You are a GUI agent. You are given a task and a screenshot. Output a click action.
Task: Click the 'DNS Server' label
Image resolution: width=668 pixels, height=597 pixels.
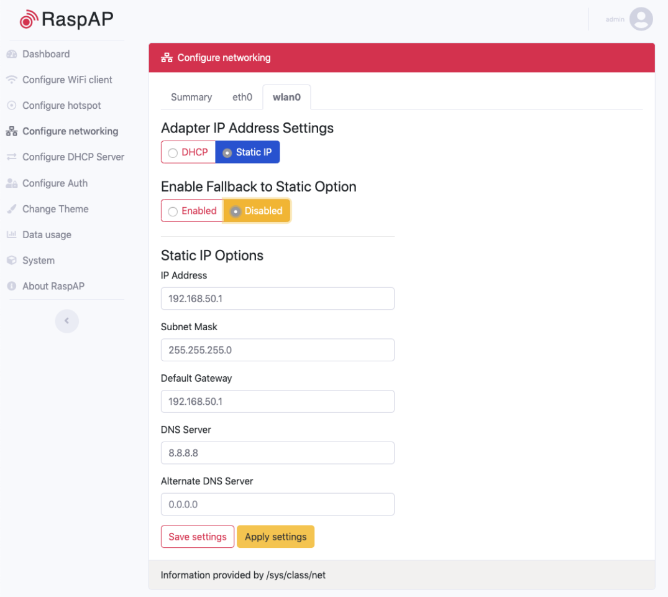(186, 430)
